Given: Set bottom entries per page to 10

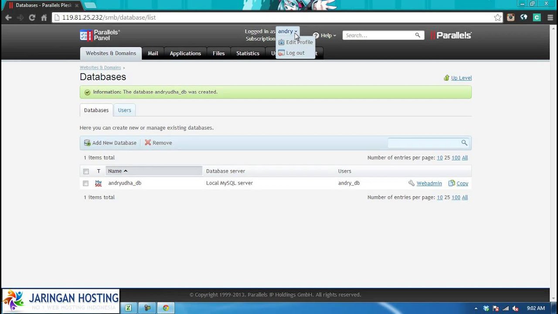Looking at the screenshot, I should (x=440, y=197).
